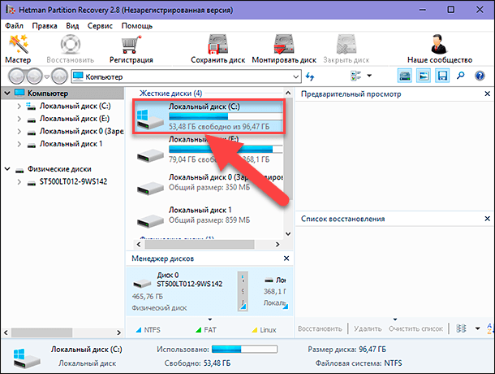Open Наше сообщество icon

(x=439, y=44)
